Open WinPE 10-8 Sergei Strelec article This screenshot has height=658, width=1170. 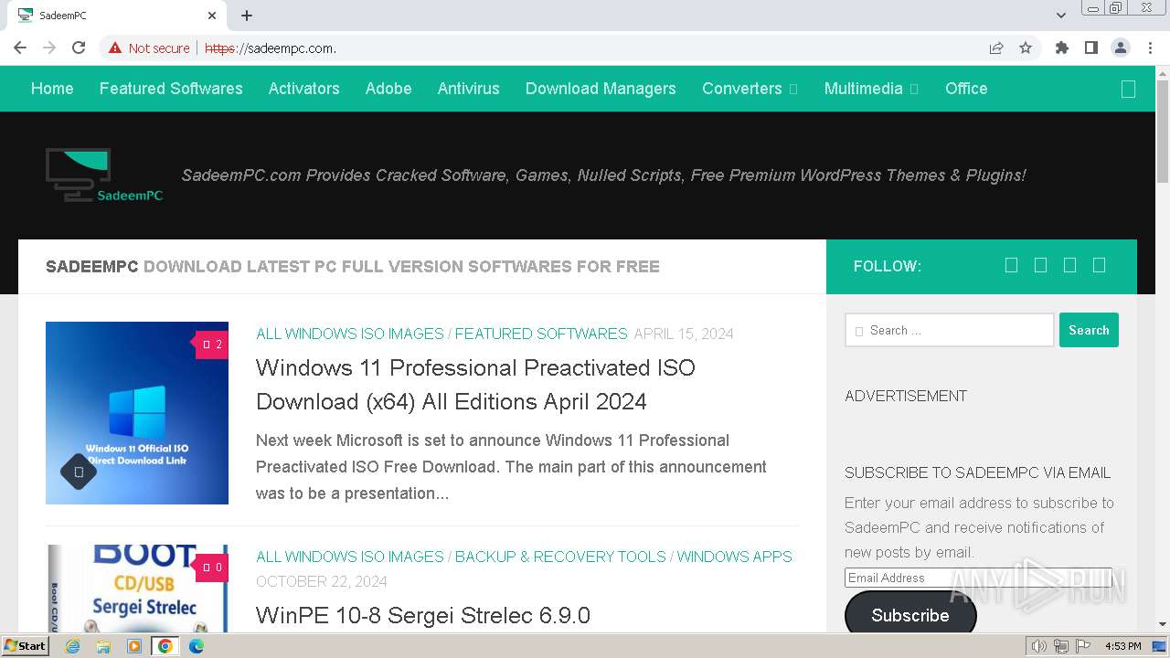coord(423,615)
